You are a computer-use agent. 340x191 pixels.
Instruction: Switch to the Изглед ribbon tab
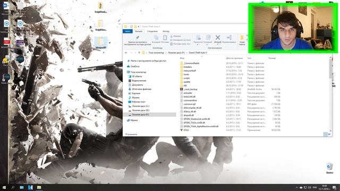click(166, 31)
